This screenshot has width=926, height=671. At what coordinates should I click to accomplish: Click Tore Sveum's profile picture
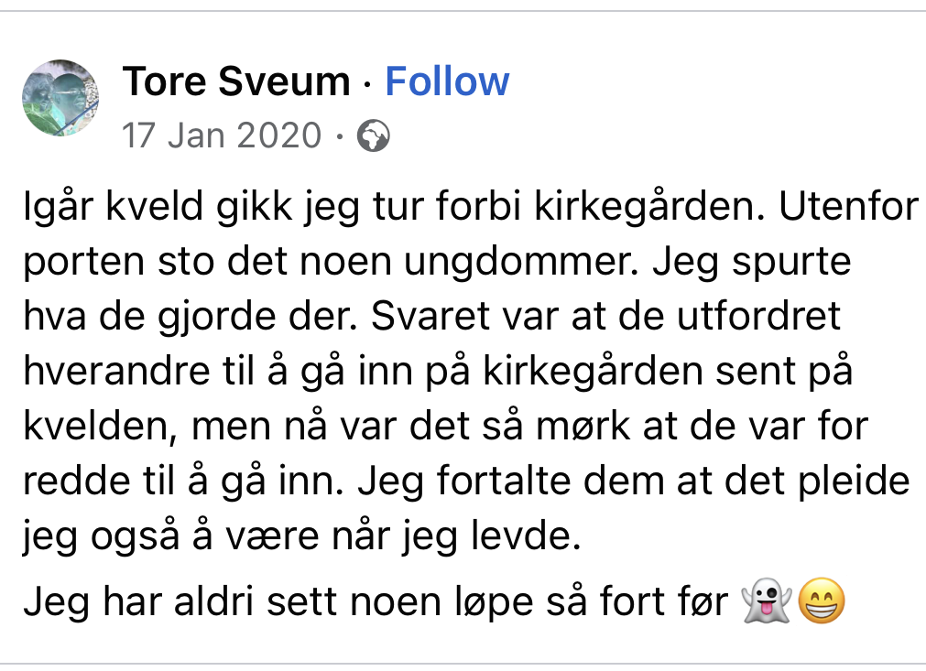click(60, 99)
